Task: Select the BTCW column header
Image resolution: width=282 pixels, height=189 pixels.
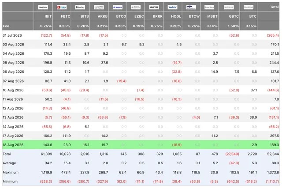Action: pyautogui.click(x=194, y=16)
